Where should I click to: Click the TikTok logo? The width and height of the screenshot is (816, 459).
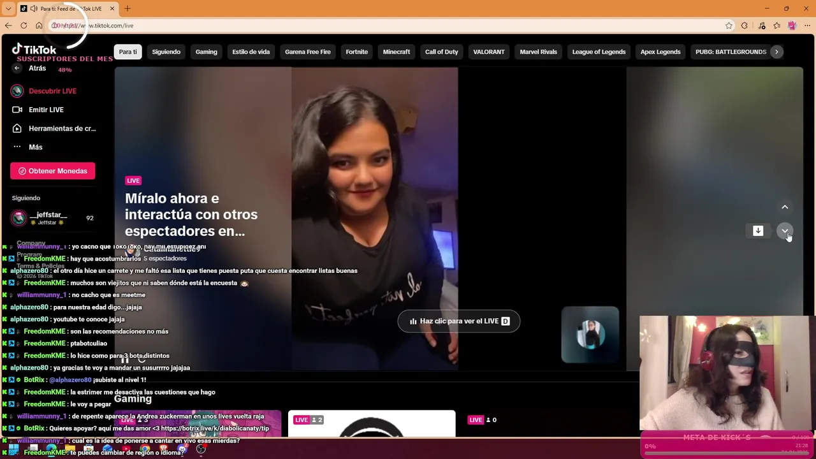[x=34, y=49]
